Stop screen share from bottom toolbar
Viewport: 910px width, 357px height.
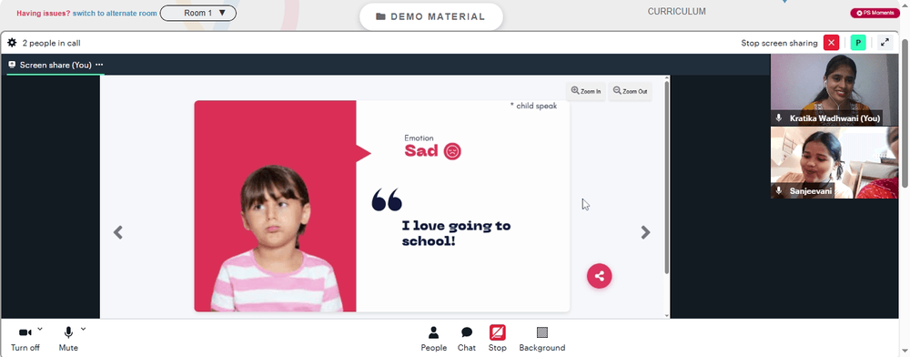coord(498,339)
